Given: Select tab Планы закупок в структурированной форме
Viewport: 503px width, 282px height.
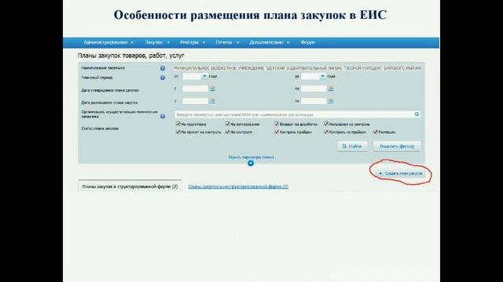Looking at the screenshot, I should tap(130, 186).
